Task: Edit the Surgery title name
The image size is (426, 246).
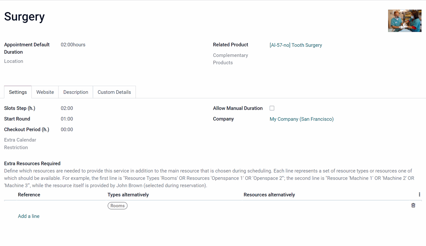Action: pyautogui.click(x=25, y=16)
